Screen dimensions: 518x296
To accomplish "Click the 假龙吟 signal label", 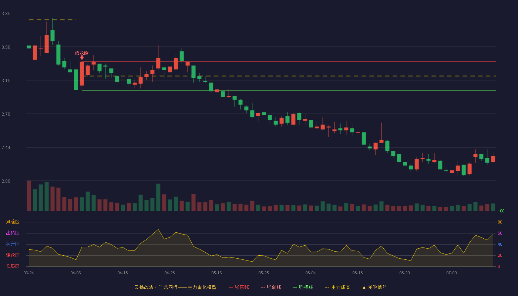I will click(x=82, y=53).
